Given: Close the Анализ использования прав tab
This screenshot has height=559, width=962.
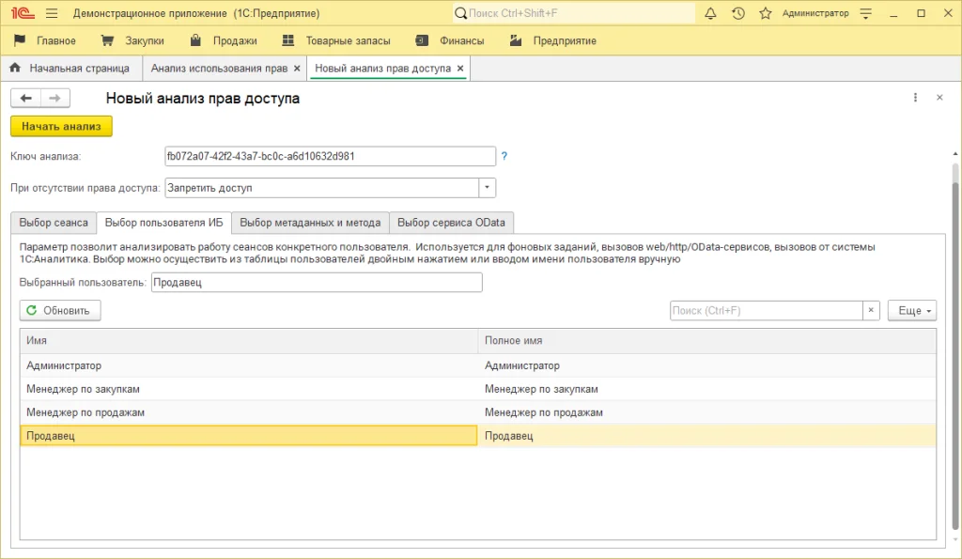Looking at the screenshot, I should 297,69.
